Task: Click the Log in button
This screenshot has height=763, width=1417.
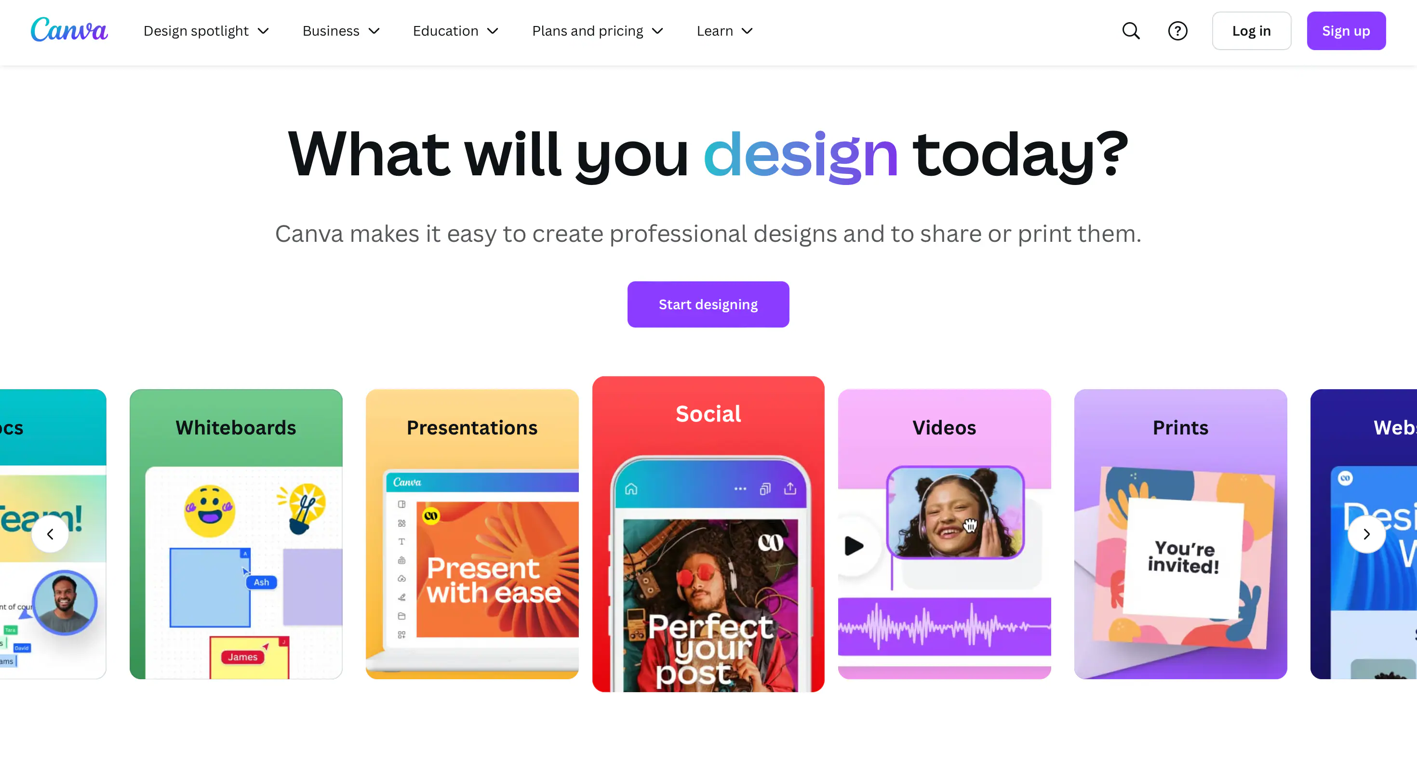Action: [x=1252, y=31]
